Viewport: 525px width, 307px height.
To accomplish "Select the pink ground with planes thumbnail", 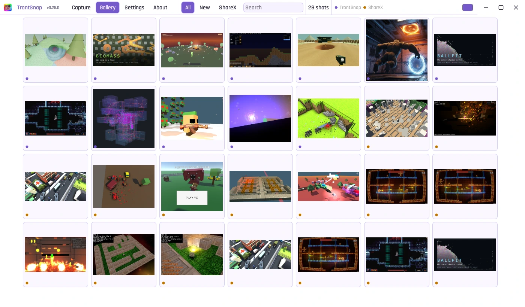I will click(x=328, y=186).
